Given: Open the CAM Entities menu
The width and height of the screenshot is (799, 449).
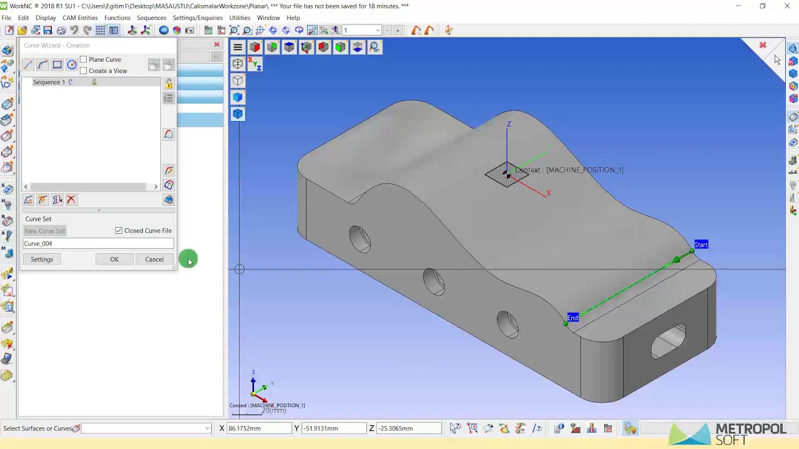Looking at the screenshot, I should click(x=80, y=17).
